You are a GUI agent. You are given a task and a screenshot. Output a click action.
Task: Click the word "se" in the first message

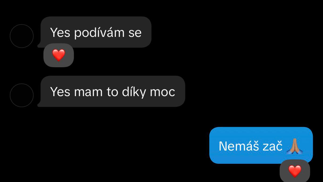click(135, 33)
